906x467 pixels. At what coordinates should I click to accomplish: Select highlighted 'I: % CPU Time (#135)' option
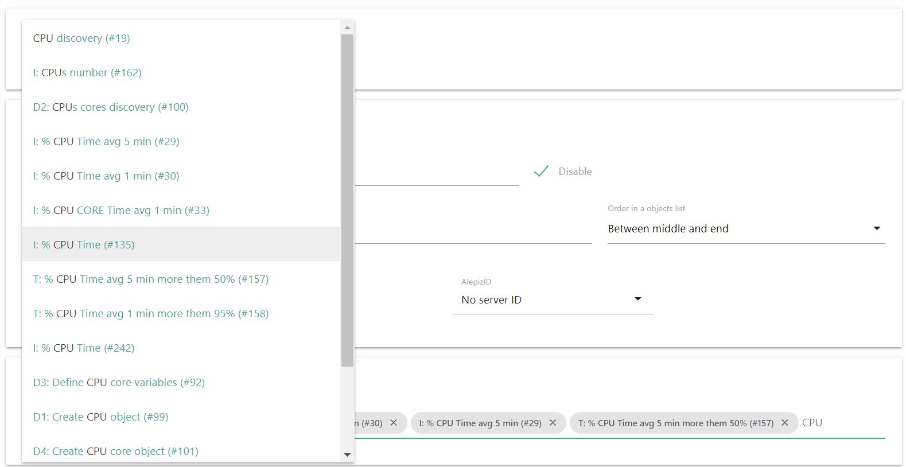click(84, 245)
